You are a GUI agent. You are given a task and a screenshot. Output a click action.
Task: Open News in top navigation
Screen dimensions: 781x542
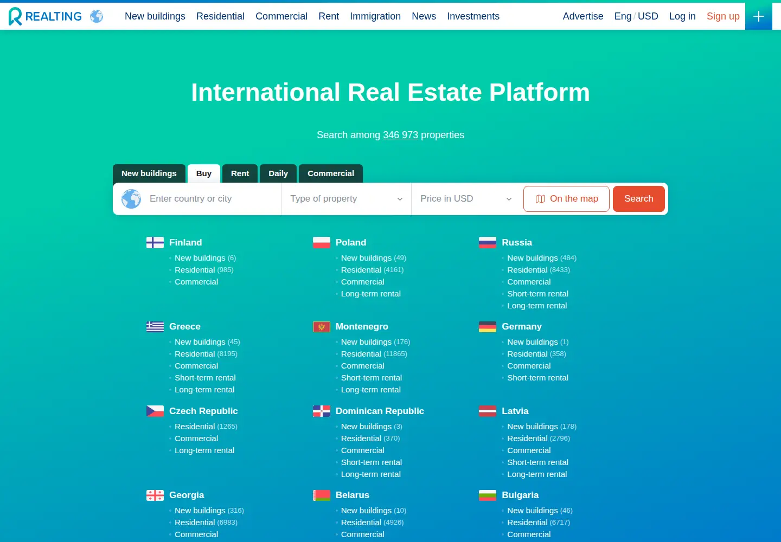424,16
